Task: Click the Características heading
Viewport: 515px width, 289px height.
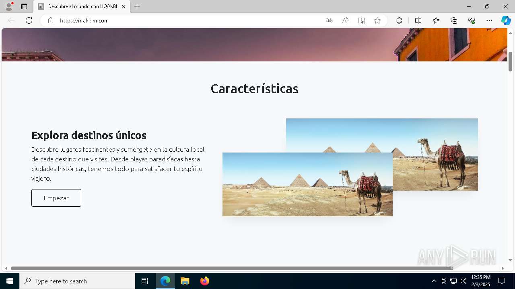Action: pyautogui.click(x=254, y=88)
